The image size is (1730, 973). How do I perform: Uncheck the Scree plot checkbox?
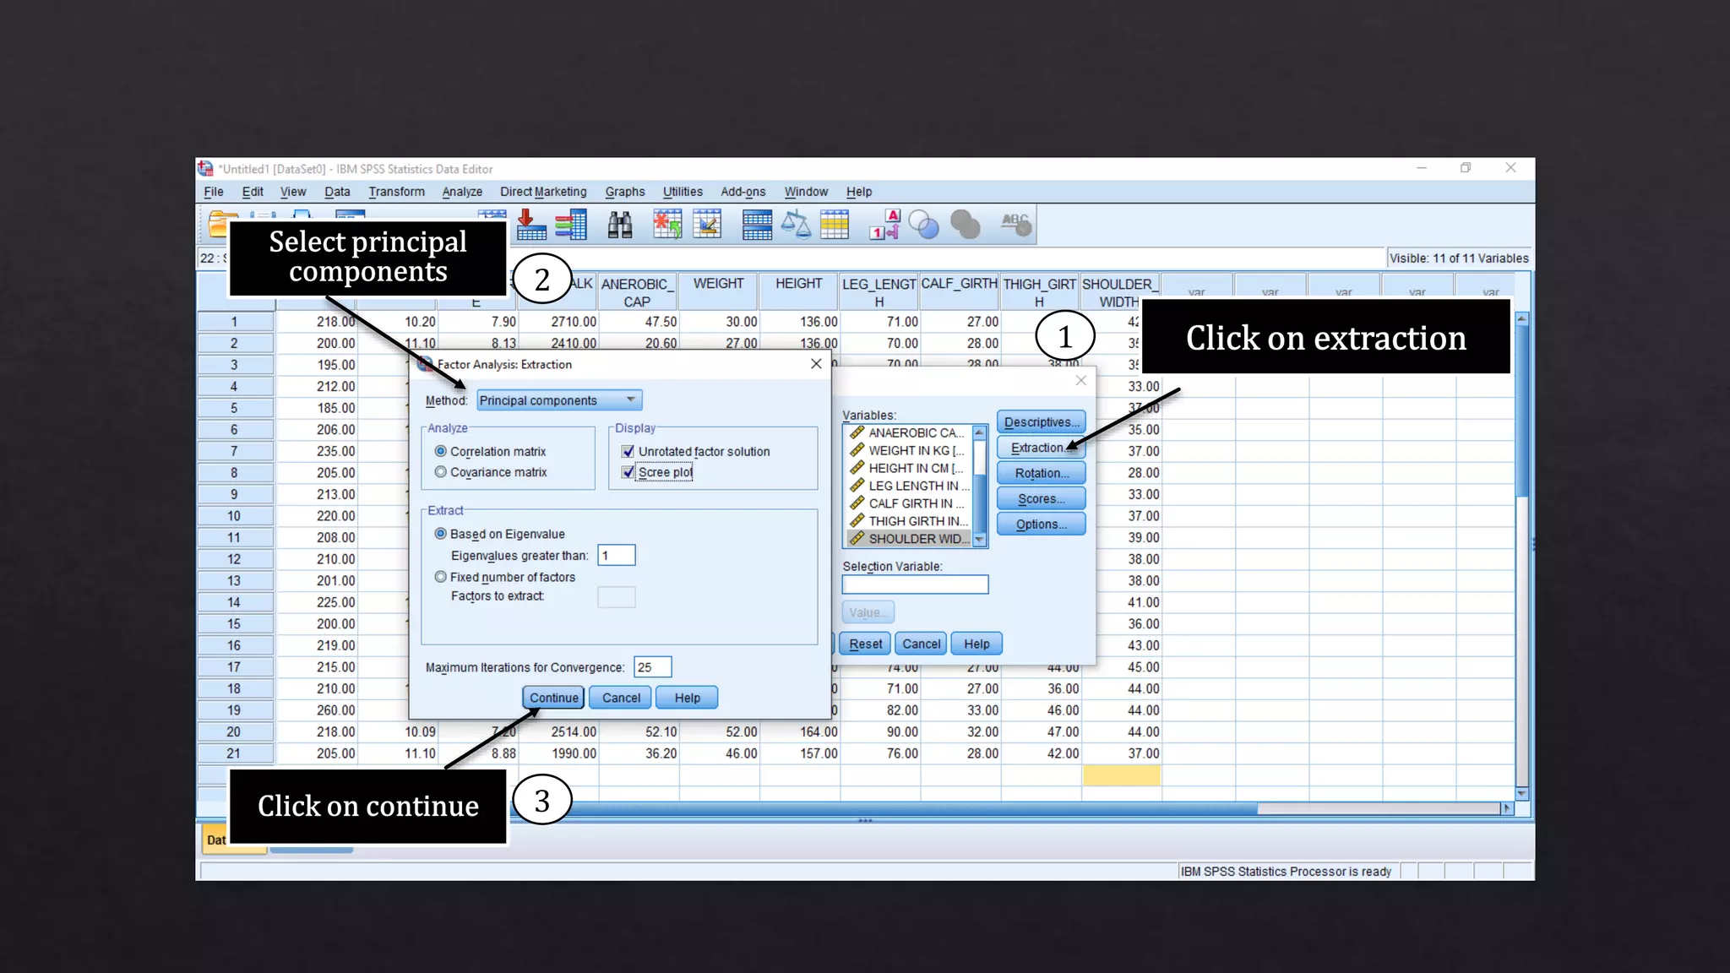(x=628, y=472)
